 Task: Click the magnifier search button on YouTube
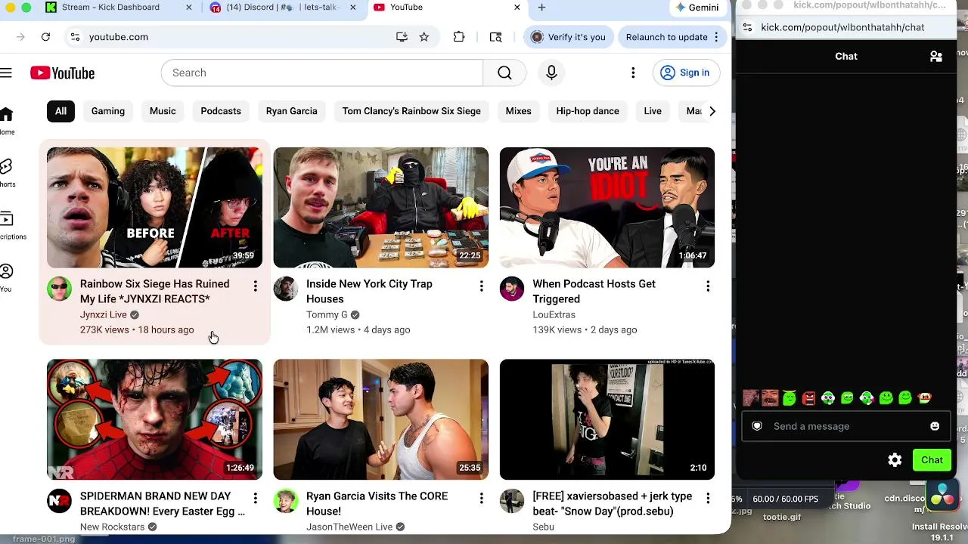pos(504,73)
